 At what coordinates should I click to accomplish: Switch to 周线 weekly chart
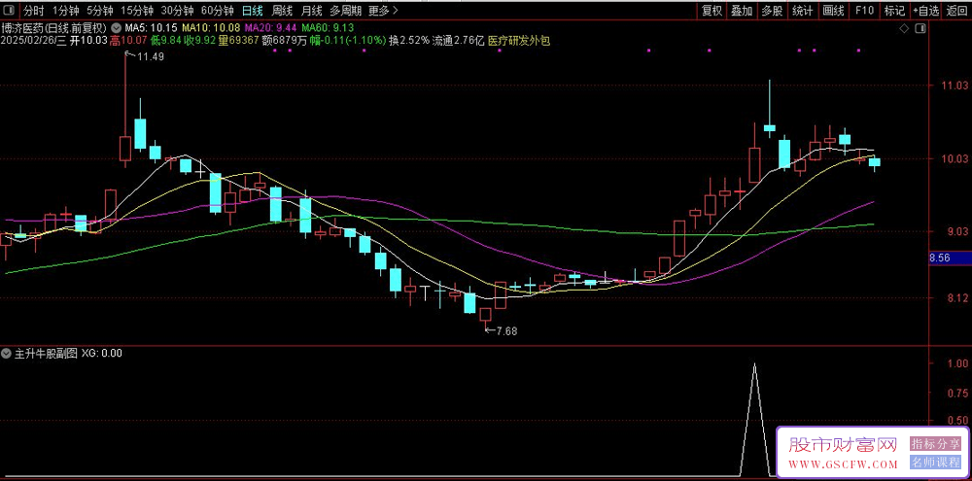tap(282, 11)
